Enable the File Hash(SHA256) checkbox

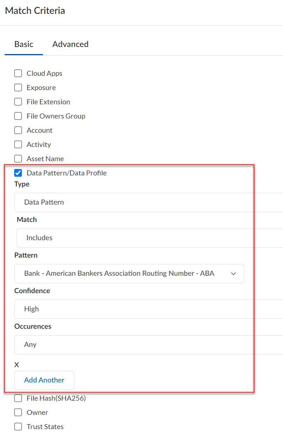point(18,398)
